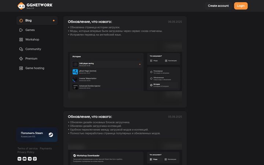Viewport: 264px width, 165px height.
Task: Click the Inverse Teleportation entry text
Action: point(88,78)
